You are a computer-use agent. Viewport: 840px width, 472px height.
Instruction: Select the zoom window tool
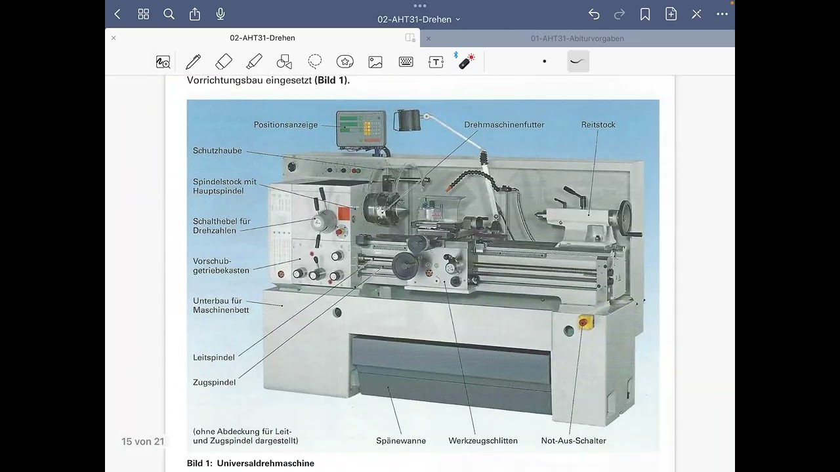click(x=163, y=62)
